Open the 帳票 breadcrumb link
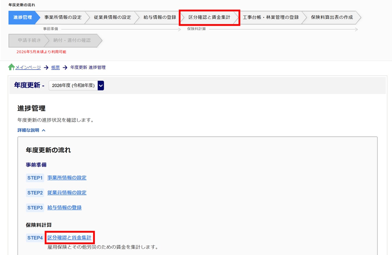The image size is (392, 255). 55,67
